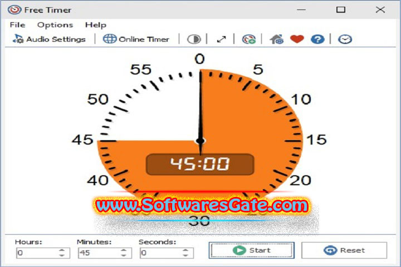The height and width of the screenshot is (267, 401).
Task: Click the 15 mark on the dial
Action: point(316,140)
